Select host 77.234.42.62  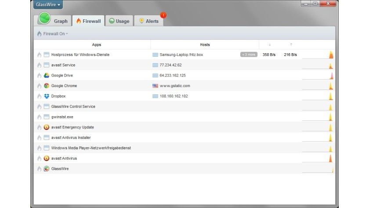[x=170, y=65]
